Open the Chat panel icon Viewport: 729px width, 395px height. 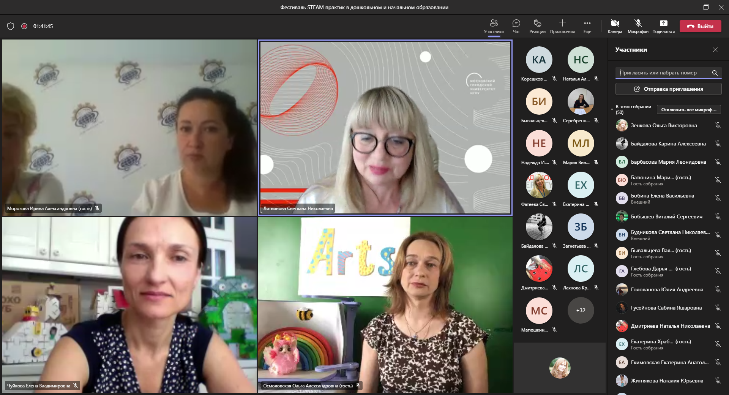point(516,24)
